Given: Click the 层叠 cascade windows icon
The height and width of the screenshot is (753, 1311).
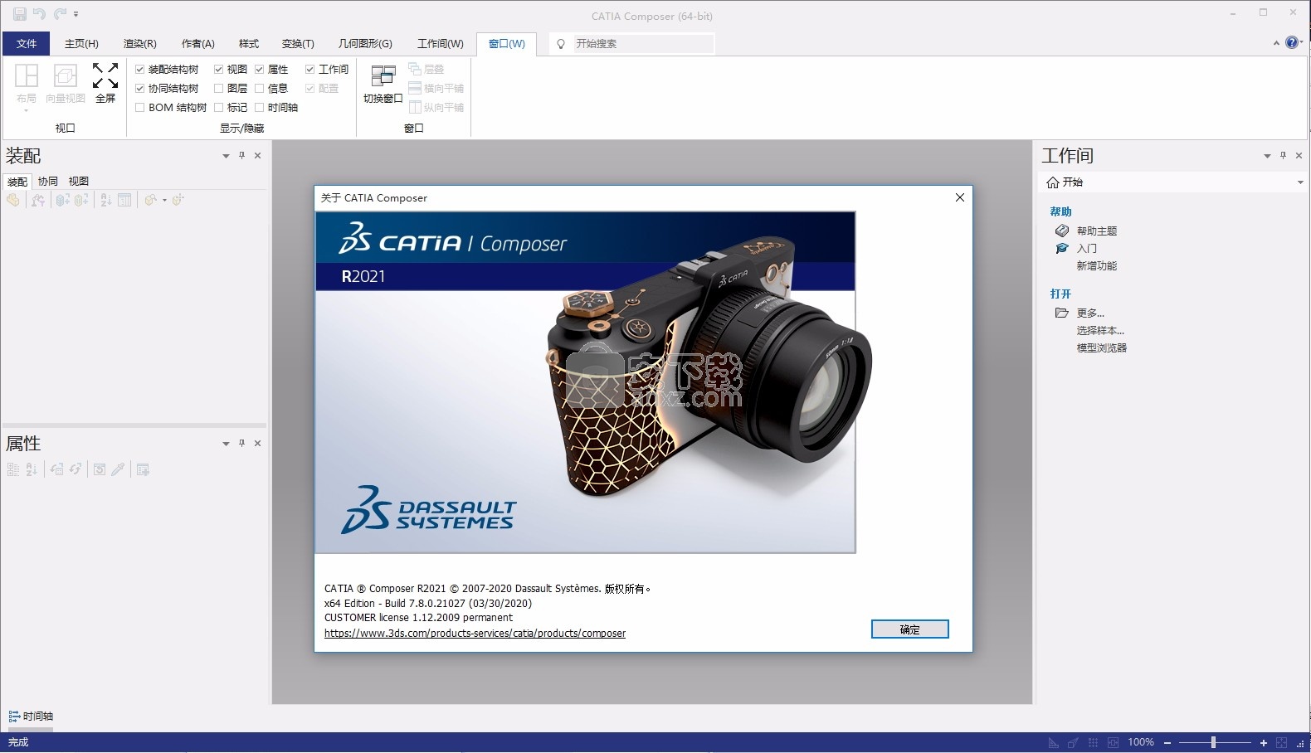Looking at the screenshot, I should (x=415, y=69).
